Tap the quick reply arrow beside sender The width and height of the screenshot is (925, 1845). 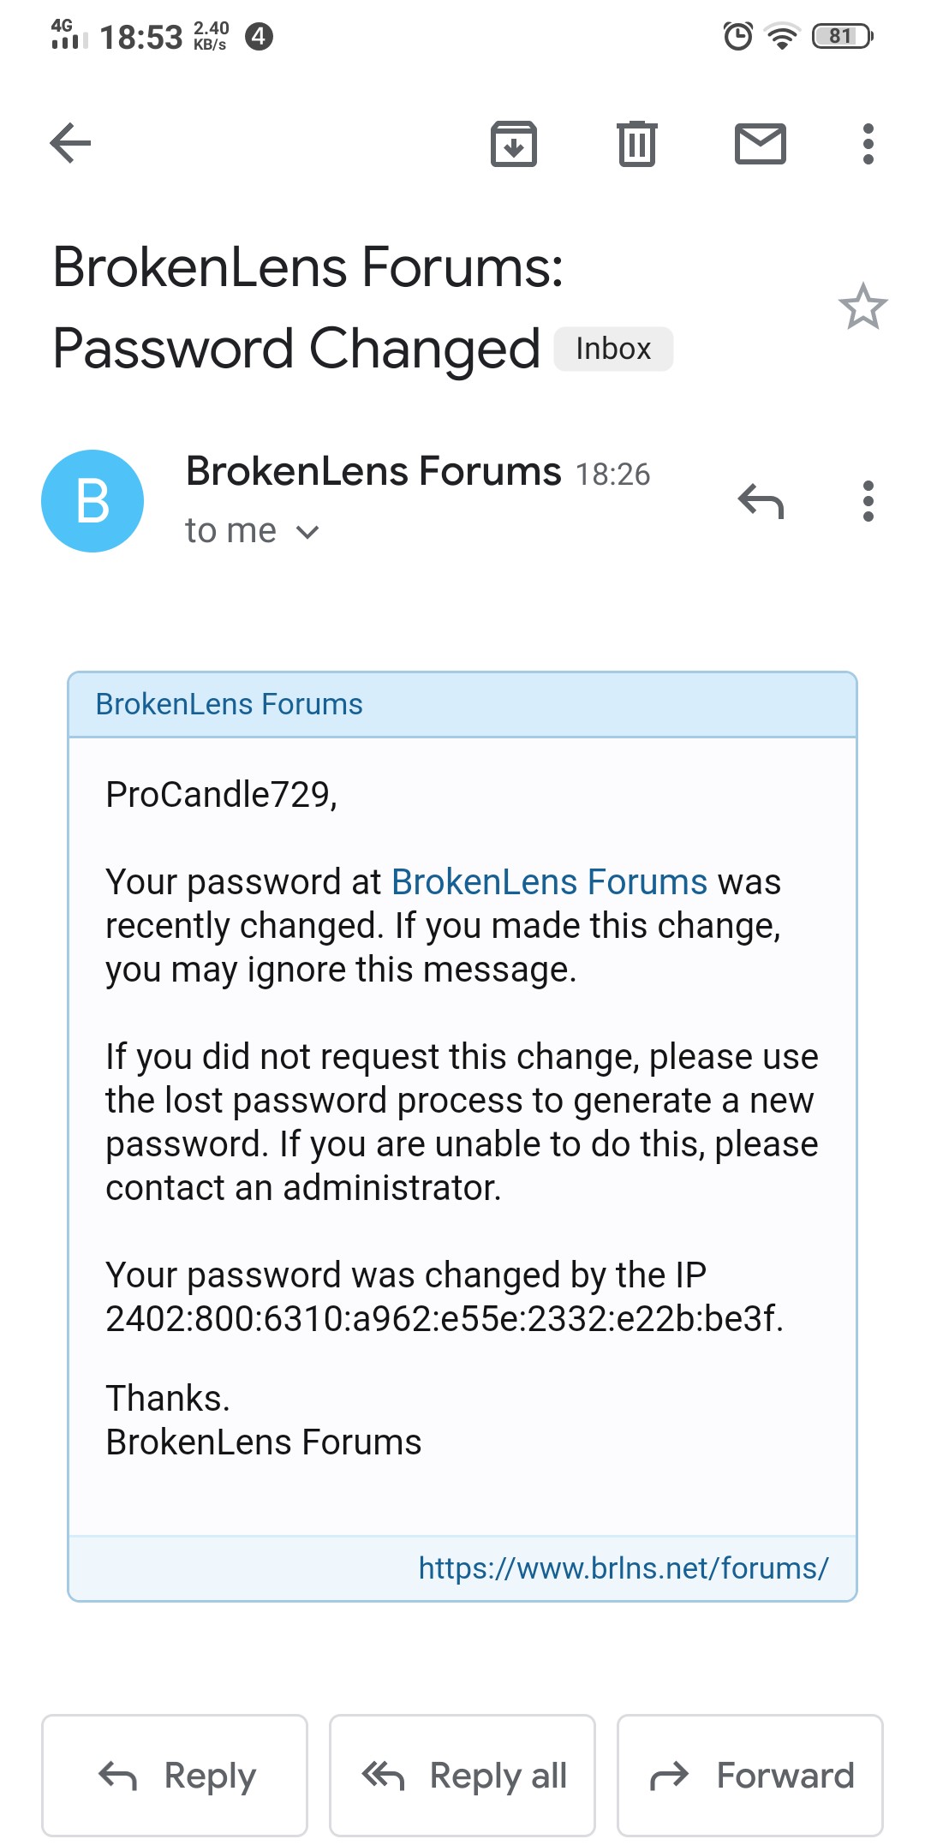761,501
